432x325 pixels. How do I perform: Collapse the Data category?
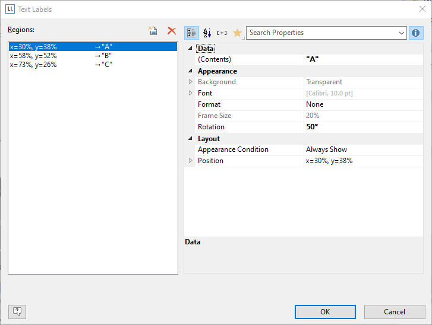click(x=190, y=49)
